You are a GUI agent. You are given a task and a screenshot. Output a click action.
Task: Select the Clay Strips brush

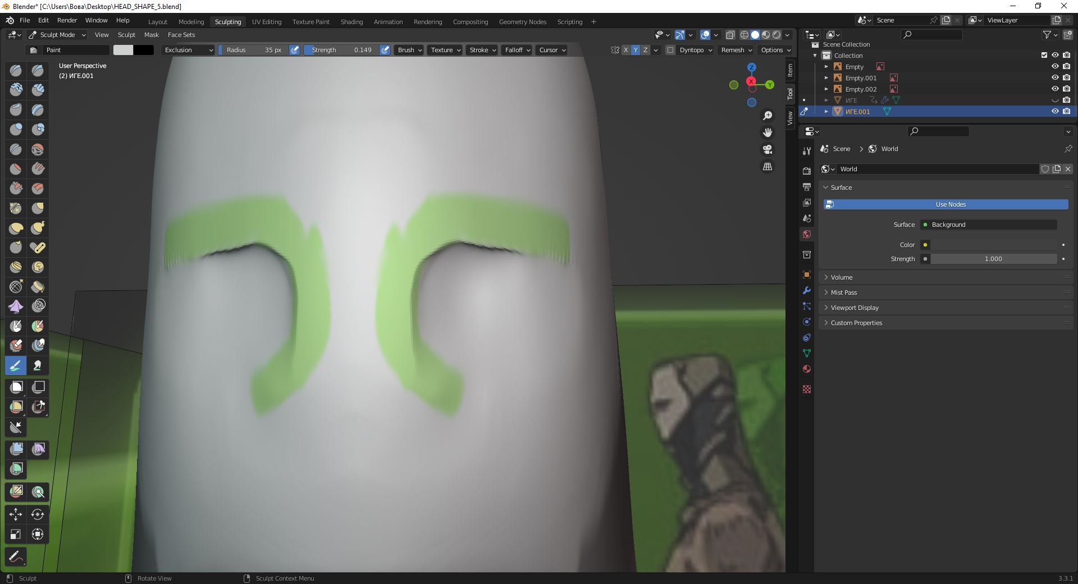tap(38, 90)
